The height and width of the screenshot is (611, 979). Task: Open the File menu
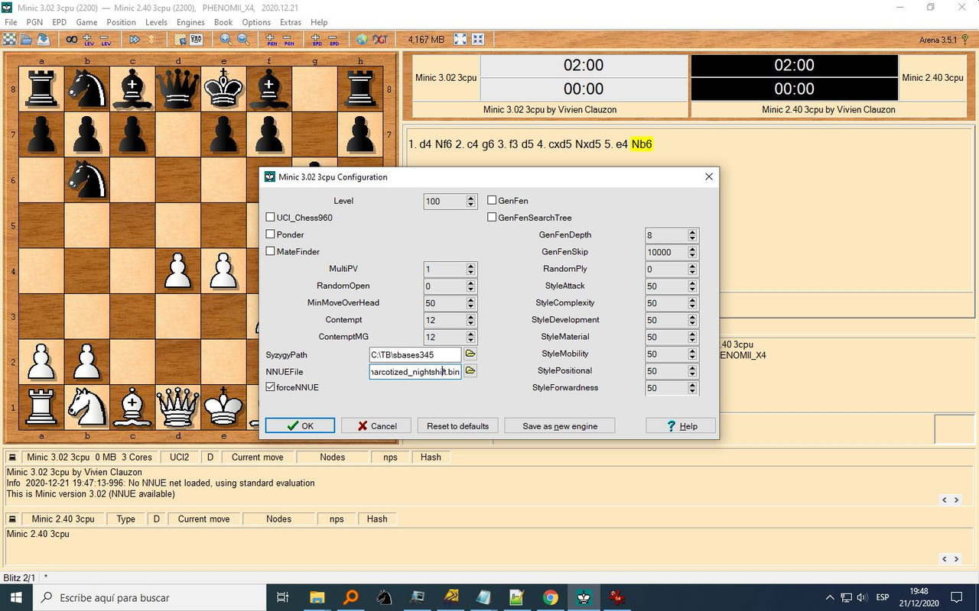(x=11, y=22)
